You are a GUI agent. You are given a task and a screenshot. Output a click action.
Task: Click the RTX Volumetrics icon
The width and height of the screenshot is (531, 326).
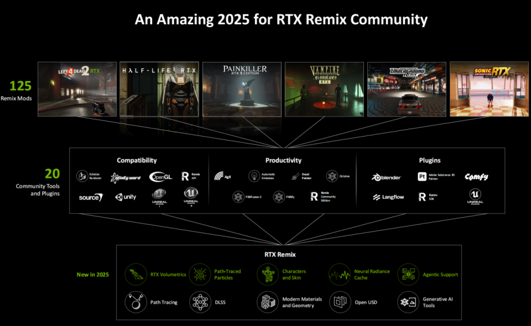point(136,275)
